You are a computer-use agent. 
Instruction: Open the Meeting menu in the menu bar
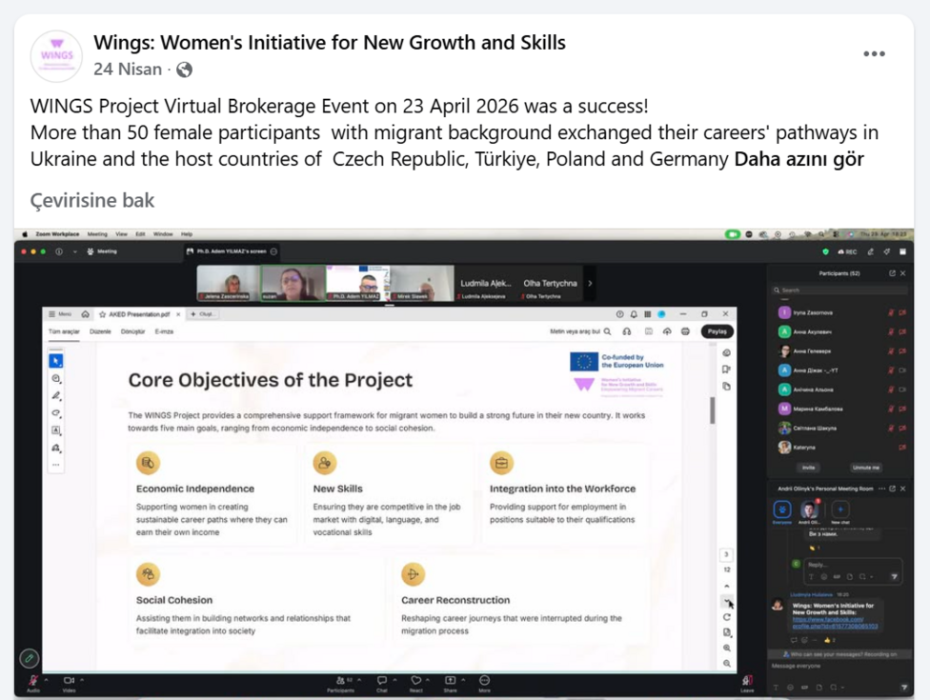pyautogui.click(x=97, y=234)
